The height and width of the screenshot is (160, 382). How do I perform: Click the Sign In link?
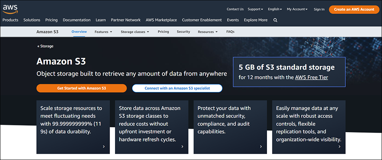pyautogui.click(x=319, y=9)
